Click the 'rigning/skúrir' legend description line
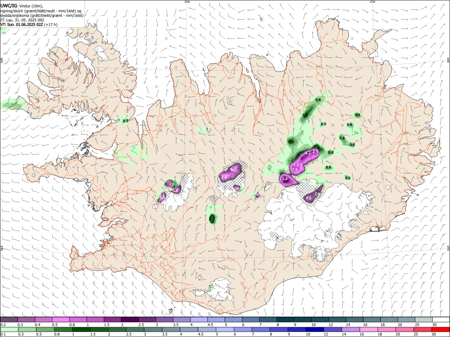This screenshot has width=450, height=337. 41,11
